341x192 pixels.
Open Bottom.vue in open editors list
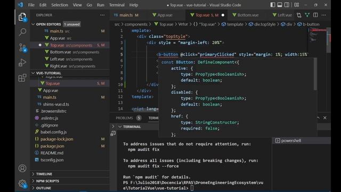click(x=70, y=52)
